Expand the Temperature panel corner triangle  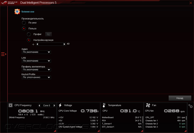(x=142, y=131)
